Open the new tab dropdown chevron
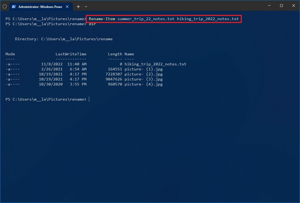 (86, 7)
